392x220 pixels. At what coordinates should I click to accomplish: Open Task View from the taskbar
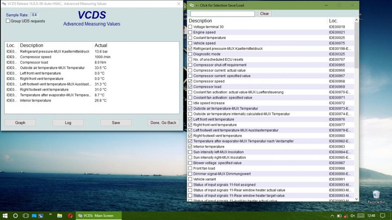pos(26,216)
